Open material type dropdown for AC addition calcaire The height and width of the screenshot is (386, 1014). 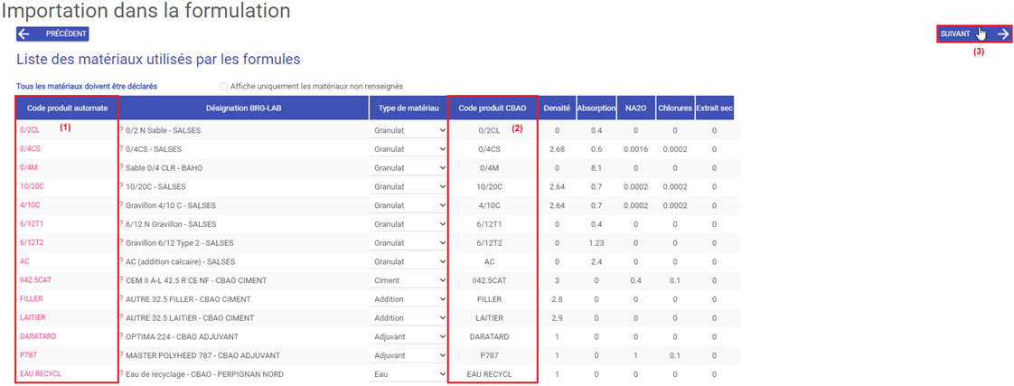click(x=408, y=261)
